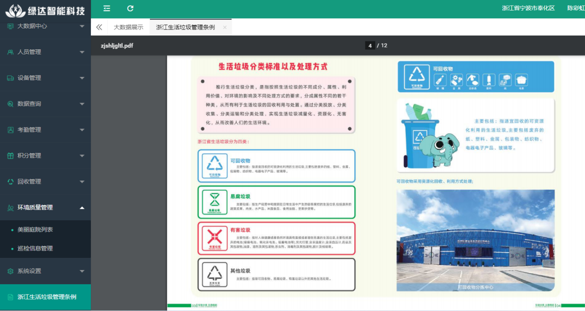
Task: Expand the 考勤管理 dropdown arrow
Action: [x=82, y=130]
